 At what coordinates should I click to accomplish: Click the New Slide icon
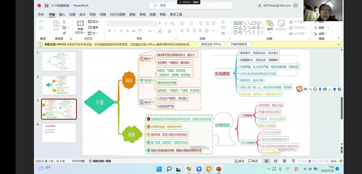pos(80,23)
